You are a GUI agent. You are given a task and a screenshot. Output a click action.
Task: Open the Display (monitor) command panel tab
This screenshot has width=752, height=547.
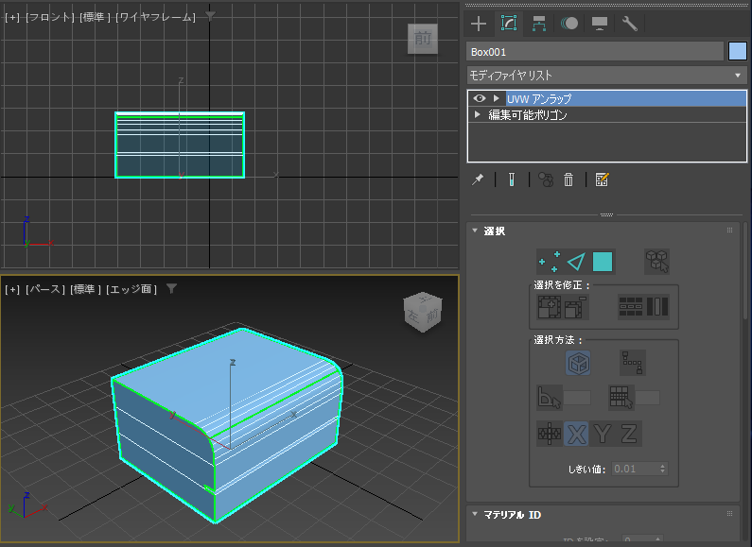click(600, 24)
